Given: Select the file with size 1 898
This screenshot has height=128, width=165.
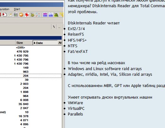Looking at the screenshot, I should pyautogui.click(x=24, y=92).
